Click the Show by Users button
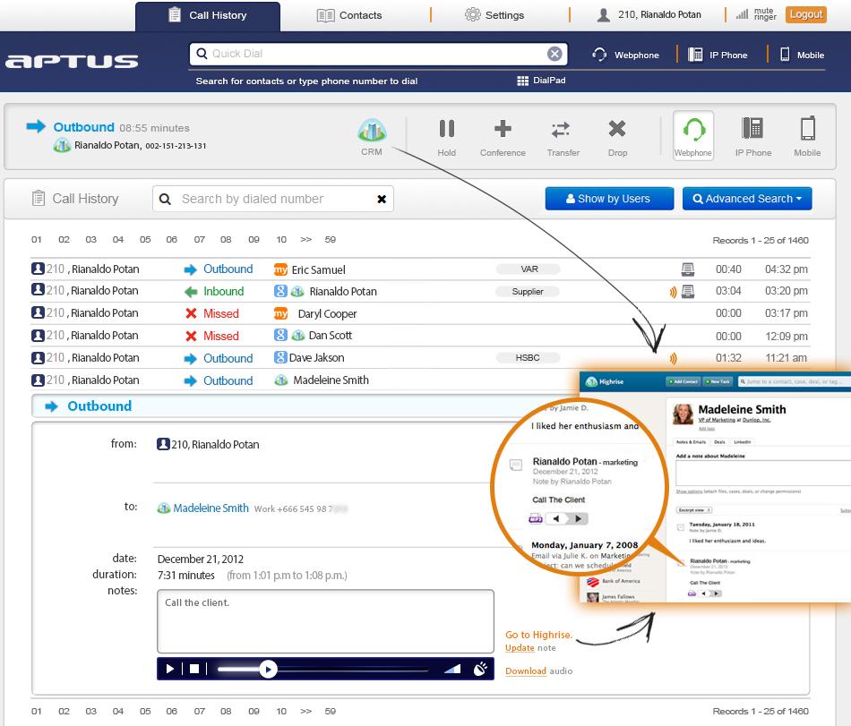Image resolution: width=851 pixels, height=726 pixels. (607, 199)
